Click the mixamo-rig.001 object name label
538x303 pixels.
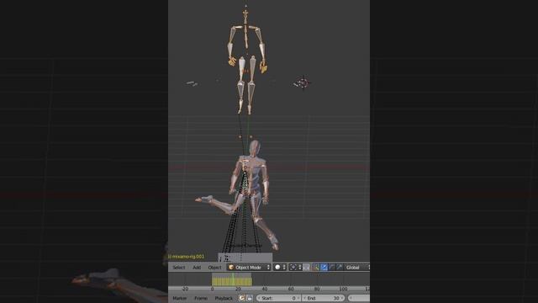tap(186, 256)
